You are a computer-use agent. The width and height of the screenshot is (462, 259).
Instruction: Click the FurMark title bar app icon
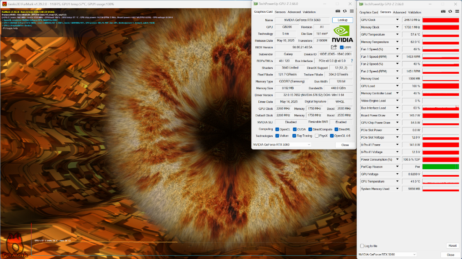coord(4,4)
